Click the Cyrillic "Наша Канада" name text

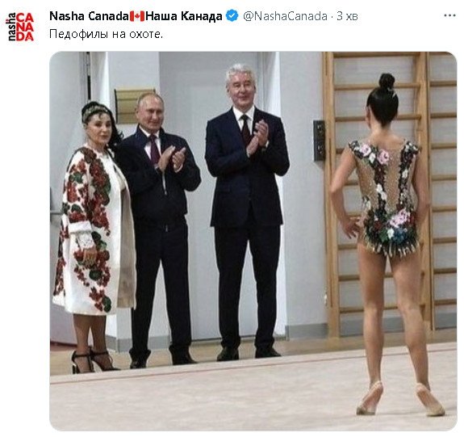(x=184, y=16)
